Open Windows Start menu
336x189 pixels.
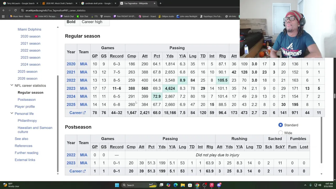point(117,185)
